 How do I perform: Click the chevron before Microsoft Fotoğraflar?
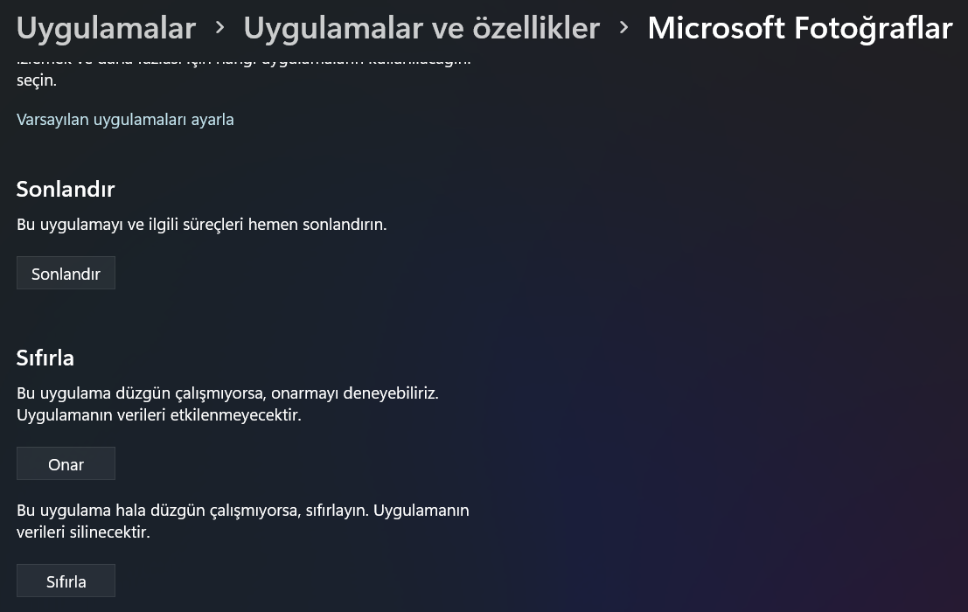[623, 27]
